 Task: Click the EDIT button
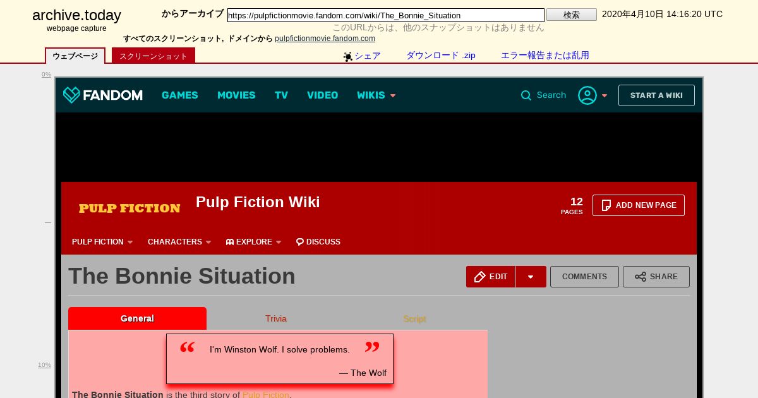[491, 277]
